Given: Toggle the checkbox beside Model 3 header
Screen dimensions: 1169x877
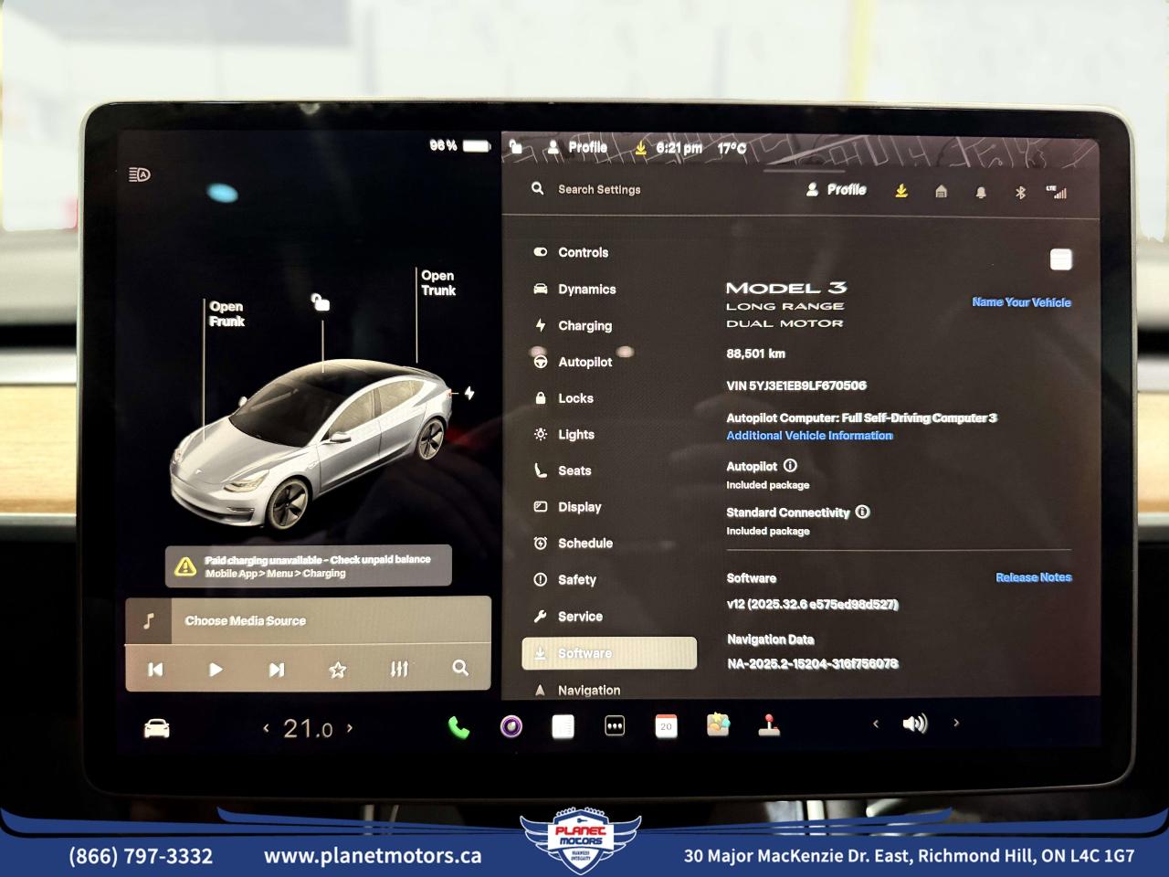Looking at the screenshot, I should click(1060, 259).
